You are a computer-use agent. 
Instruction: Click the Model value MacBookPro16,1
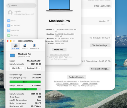34,61
